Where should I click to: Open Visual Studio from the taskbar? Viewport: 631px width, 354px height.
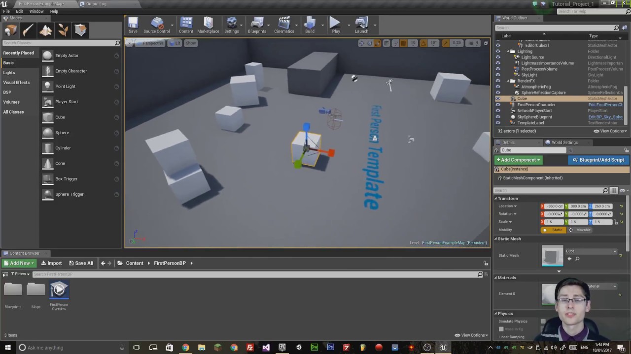[266, 348]
